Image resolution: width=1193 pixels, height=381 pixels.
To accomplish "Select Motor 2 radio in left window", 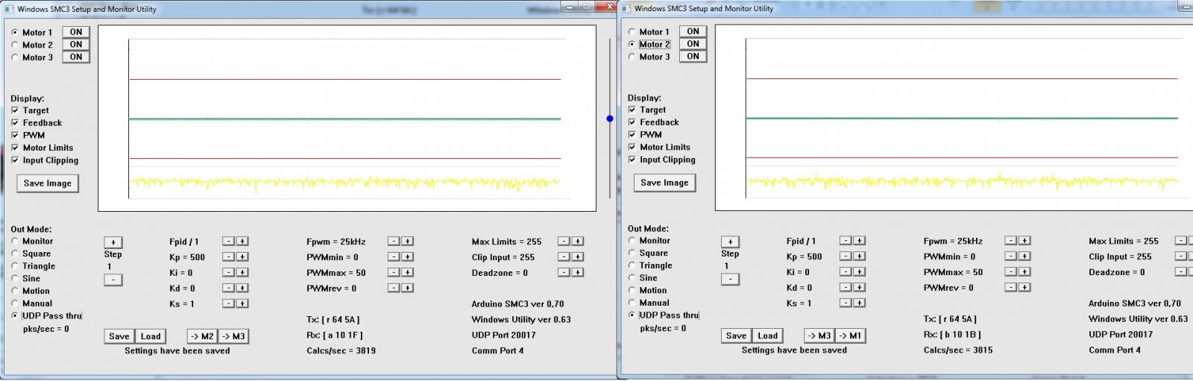I will tap(15, 45).
